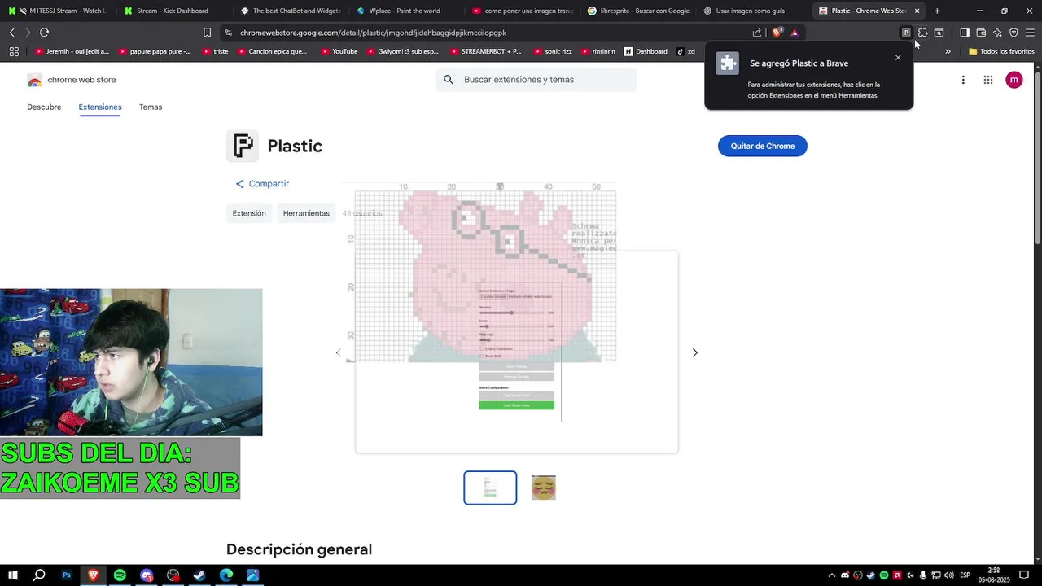Switch to Descubre tab
Viewport: 1042px width, 586px height.
click(x=44, y=107)
